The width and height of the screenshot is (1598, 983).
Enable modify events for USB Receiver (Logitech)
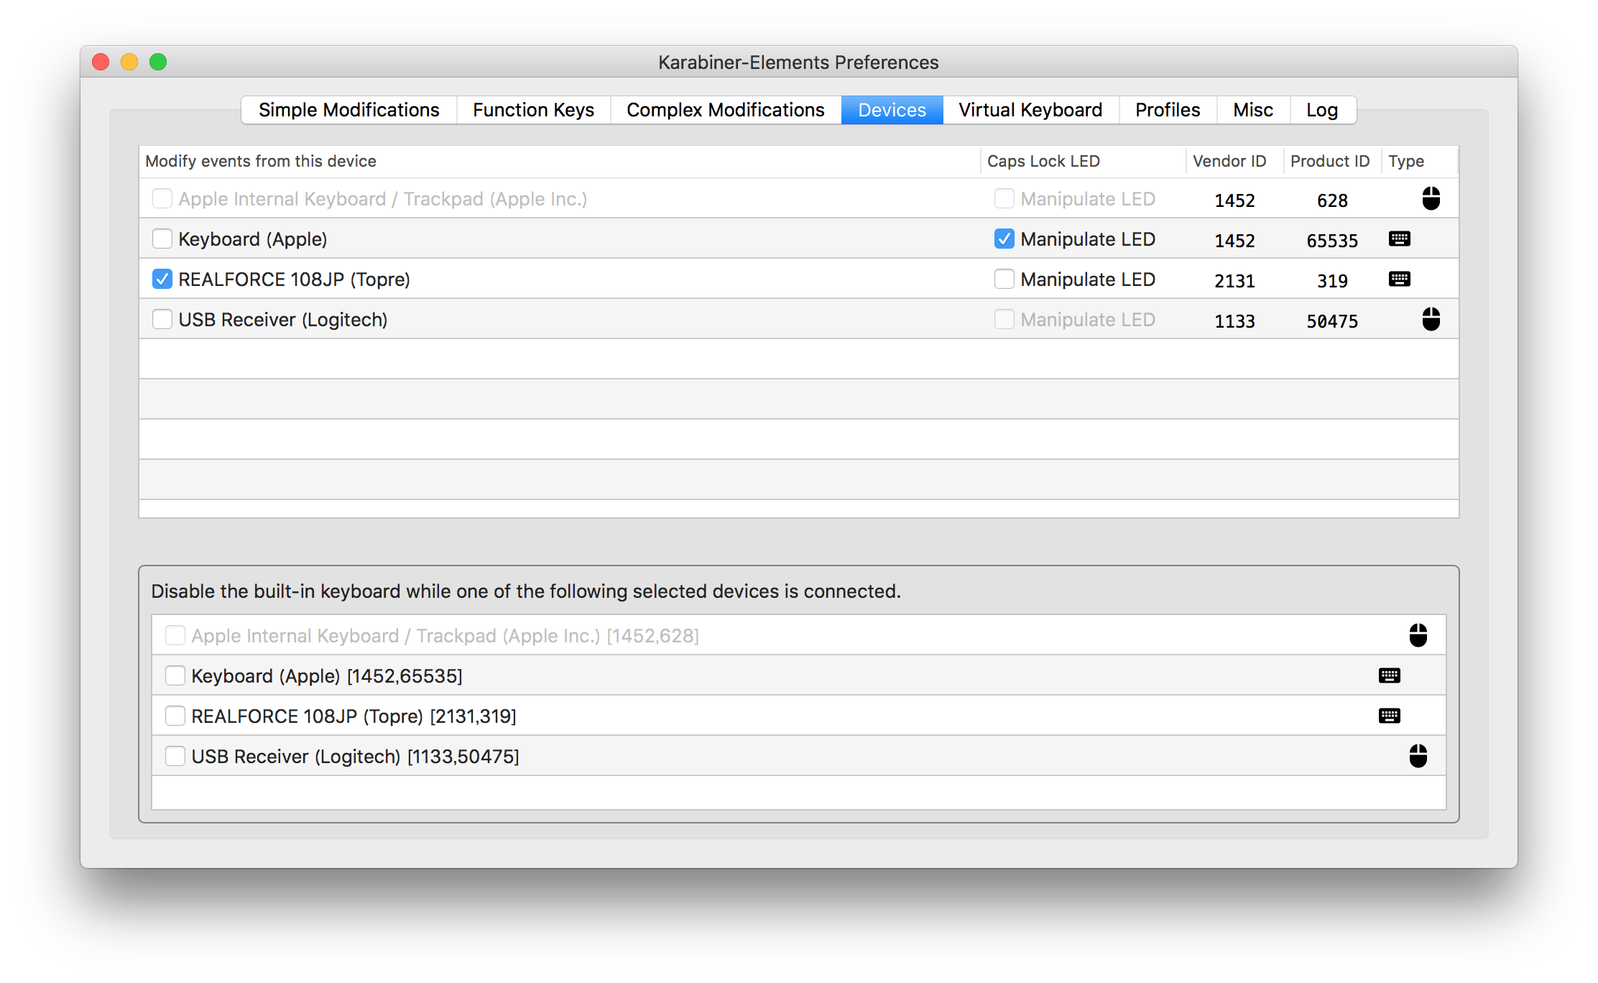tap(162, 319)
